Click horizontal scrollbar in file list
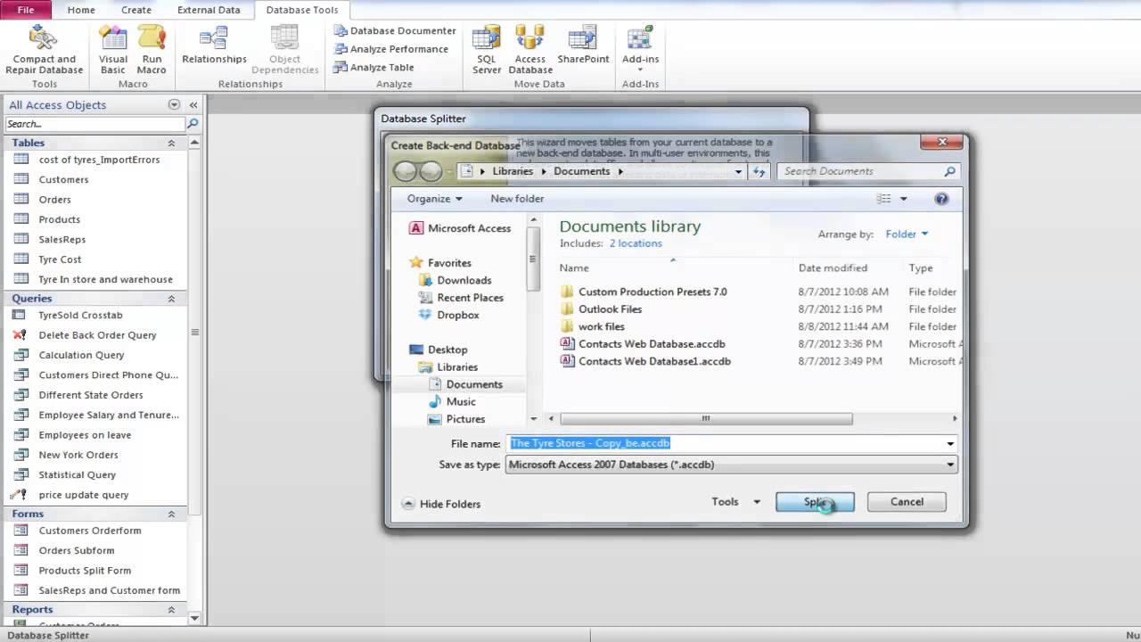The height and width of the screenshot is (642, 1141). [705, 419]
